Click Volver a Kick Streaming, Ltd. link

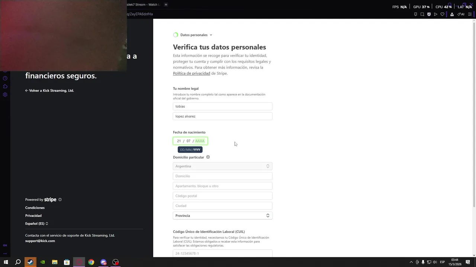point(49,90)
